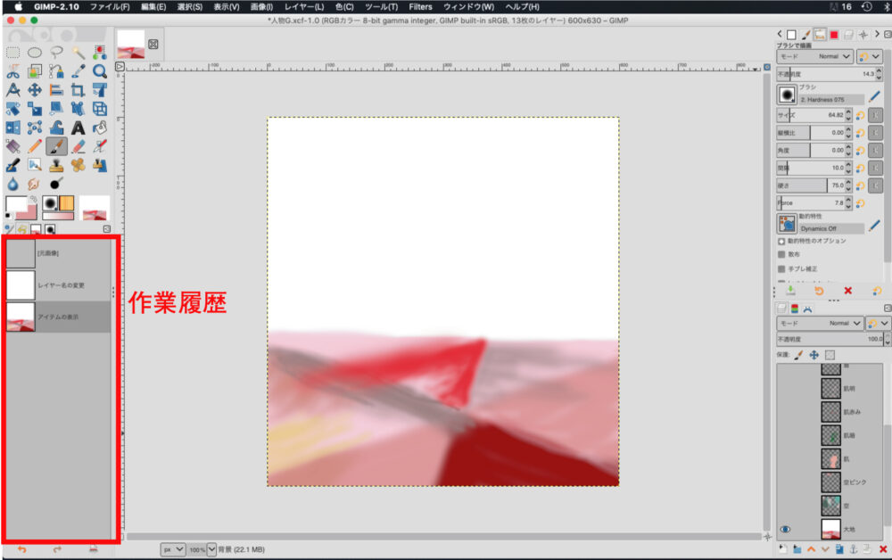
Task: Click the Dynamics Off field
Action: tap(831, 228)
